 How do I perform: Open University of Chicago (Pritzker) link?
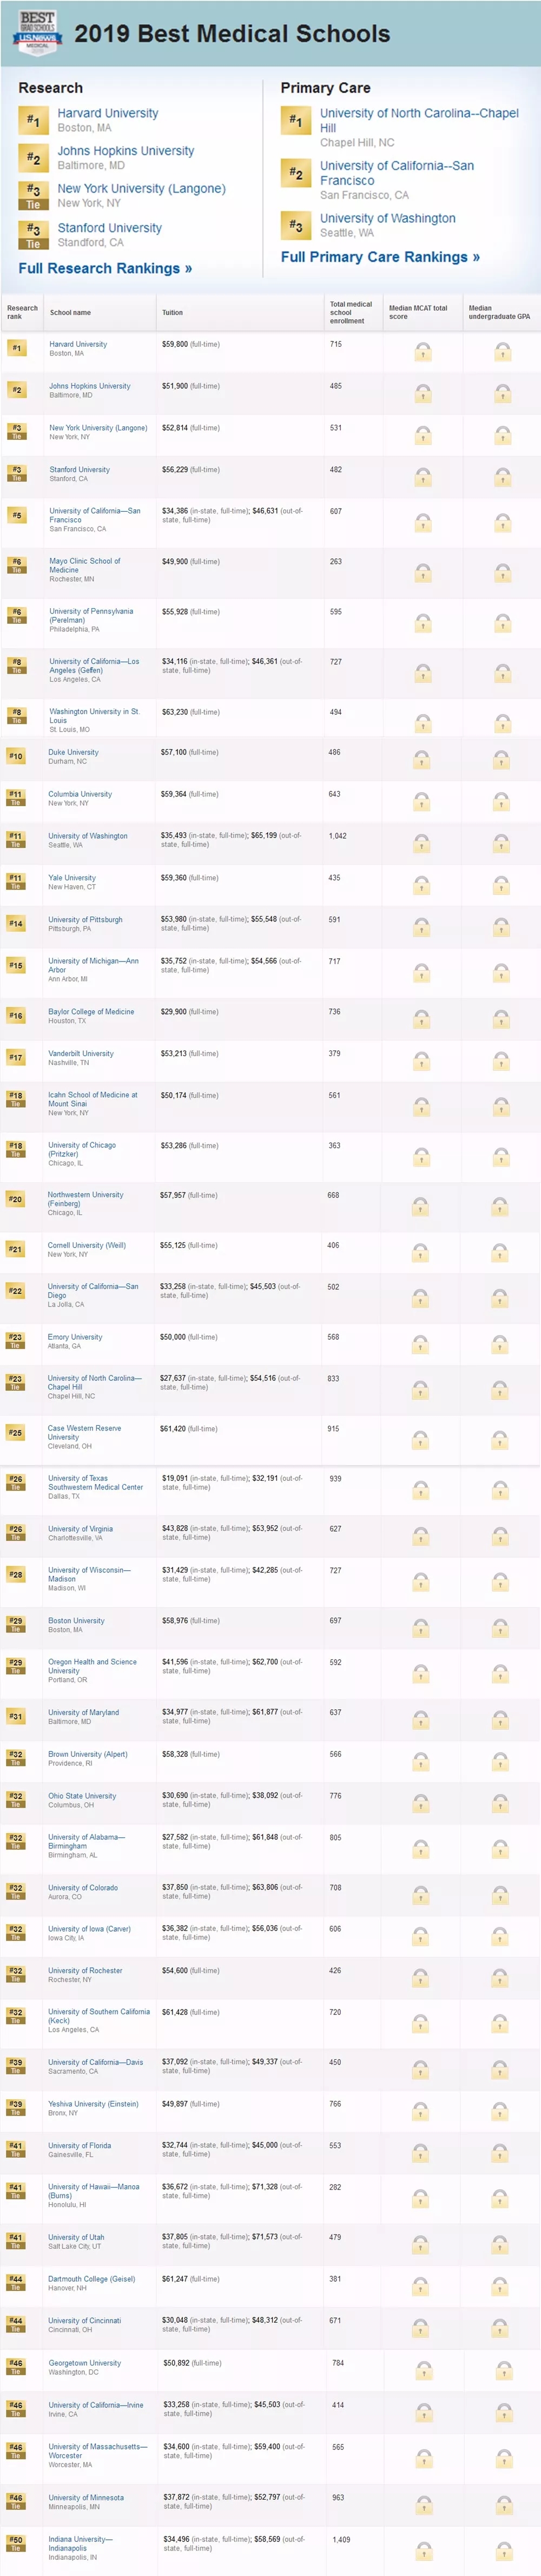point(82,1149)
